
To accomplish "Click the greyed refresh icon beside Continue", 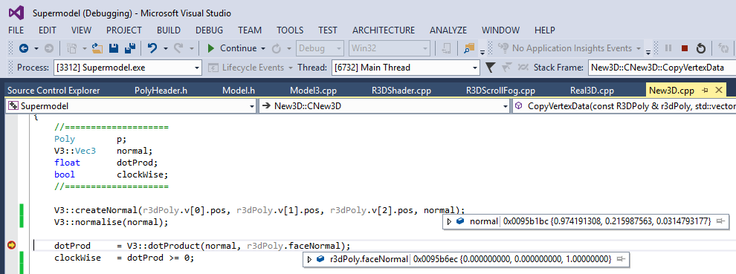I will [x=277, y=48].
